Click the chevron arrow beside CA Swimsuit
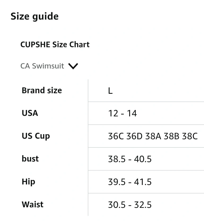Viewport: 204px width, 223px height. [x=73, y=66]
